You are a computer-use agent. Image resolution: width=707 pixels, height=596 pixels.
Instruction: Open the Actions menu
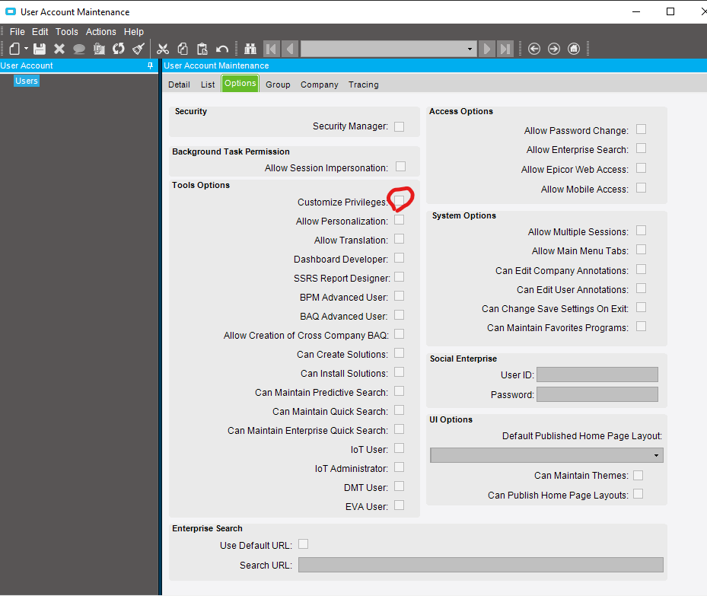(x=100, y=31)
